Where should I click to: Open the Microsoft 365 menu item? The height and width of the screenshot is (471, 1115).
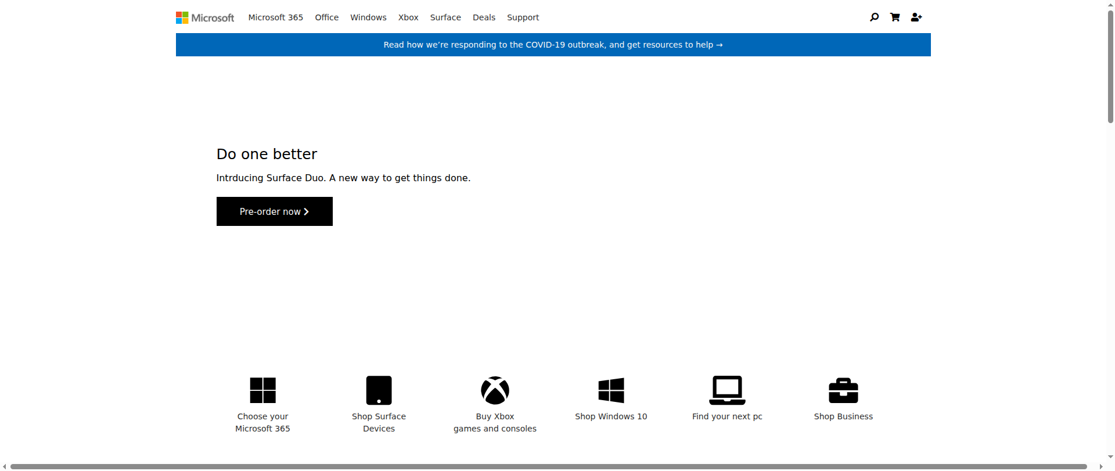[275, 17]
